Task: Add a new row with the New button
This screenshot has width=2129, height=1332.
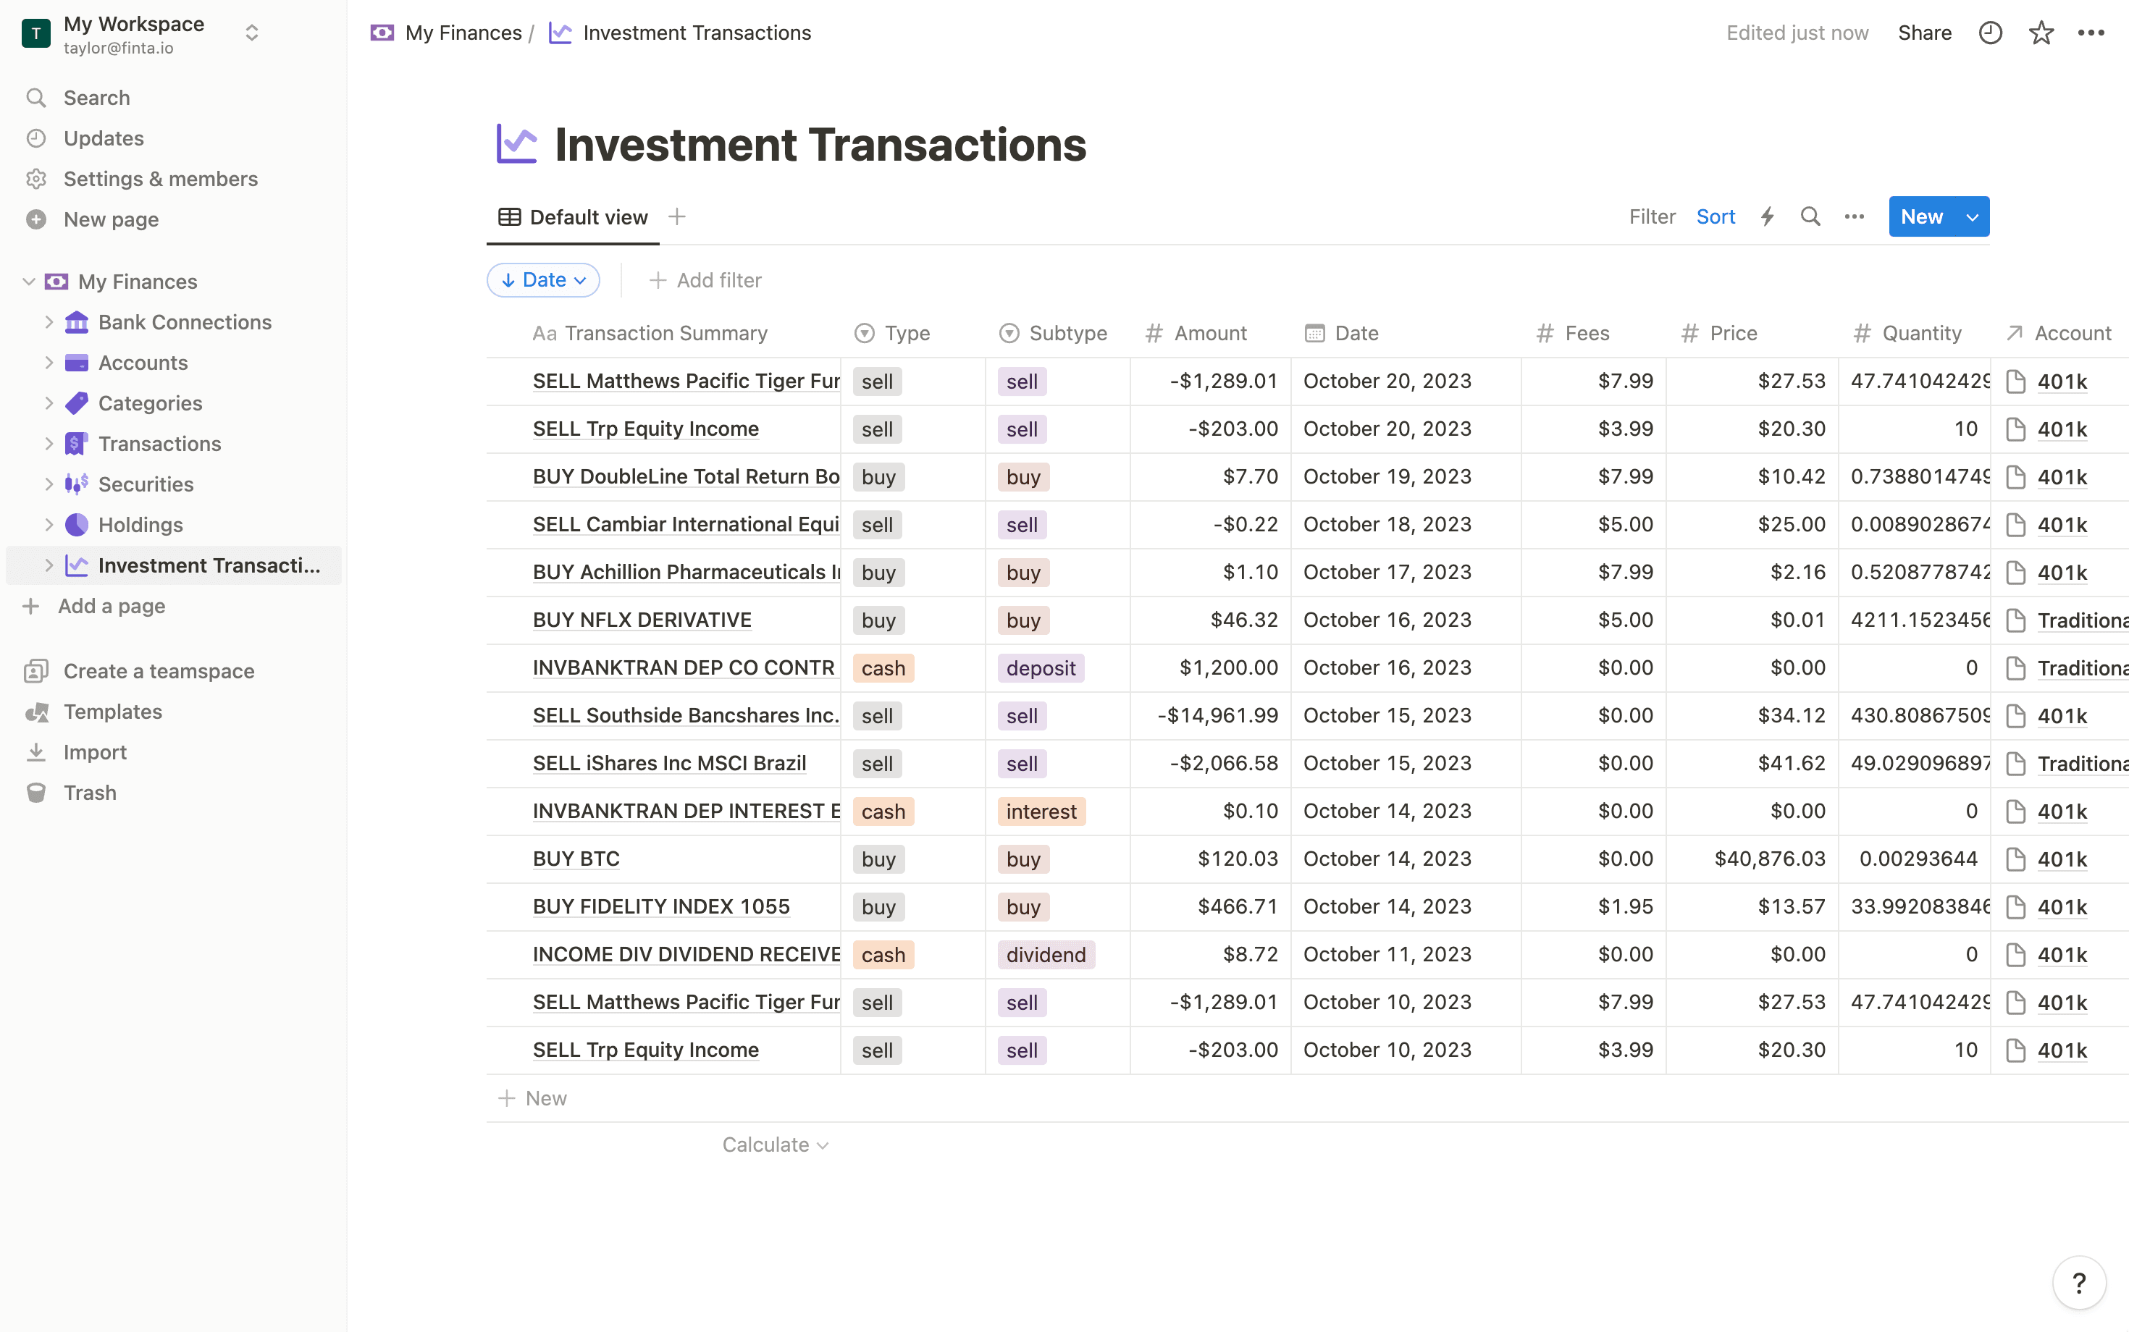Action: (532, 1097)
